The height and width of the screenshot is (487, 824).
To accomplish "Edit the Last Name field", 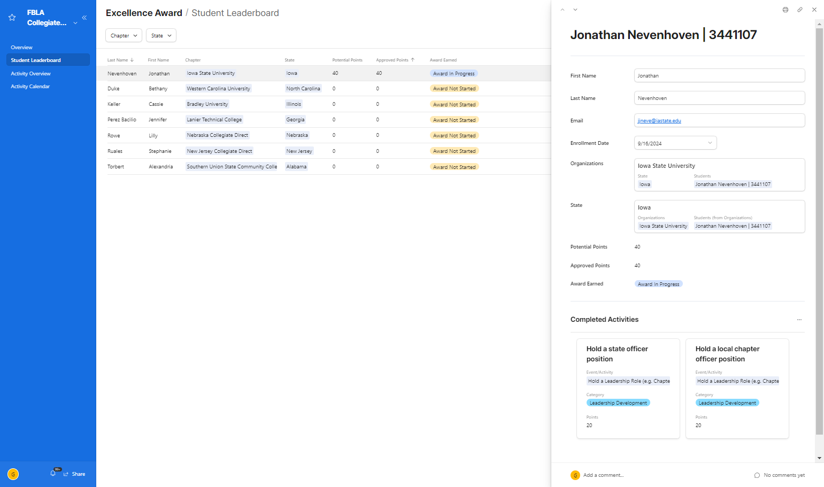I will pos(719,98).
